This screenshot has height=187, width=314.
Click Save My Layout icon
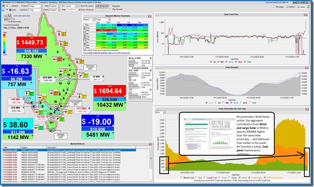(x=80, y=6)
